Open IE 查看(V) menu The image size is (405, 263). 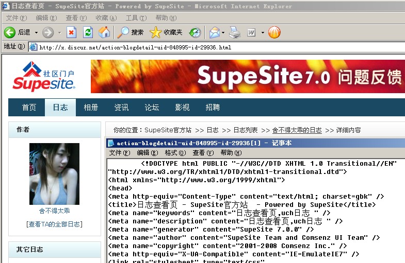(76, 18)
